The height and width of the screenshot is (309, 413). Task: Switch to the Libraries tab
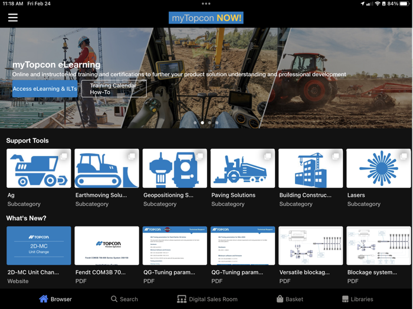(x=358, y=299)
